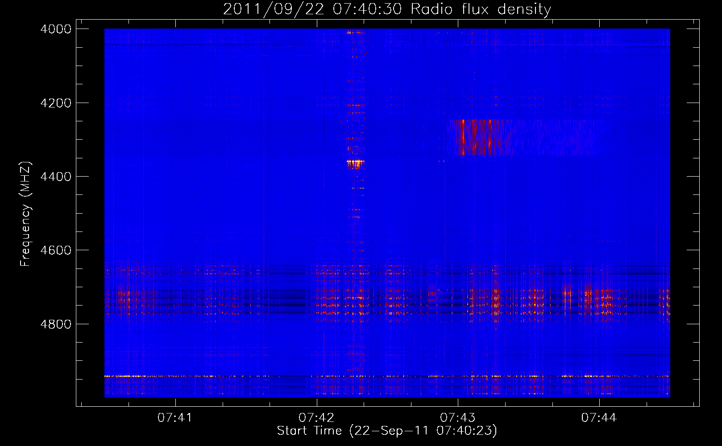Click the 07:41 time tick label

175,417
